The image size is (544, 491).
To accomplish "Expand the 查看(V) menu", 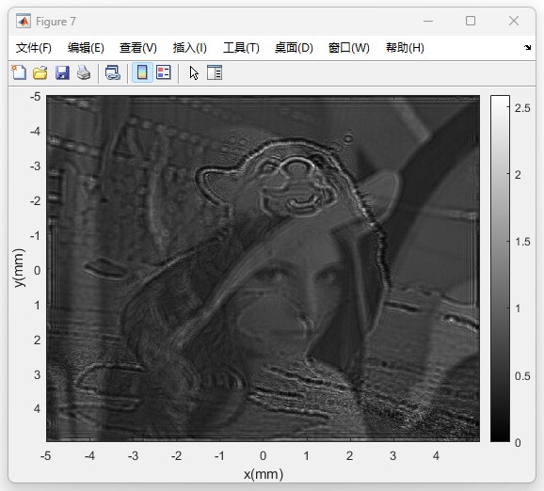I will tap(138, 48).
